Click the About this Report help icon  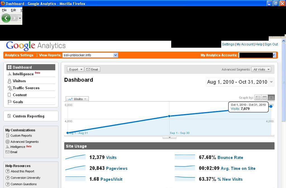pyautogui.click(x=8, y=171)
